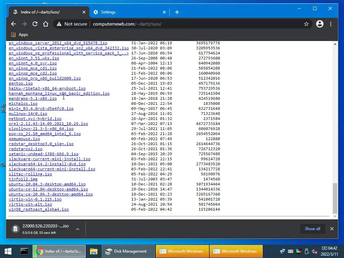Bookmark this page with the star
The width and height of the screenshot is (344, 258).
[306, 24]
